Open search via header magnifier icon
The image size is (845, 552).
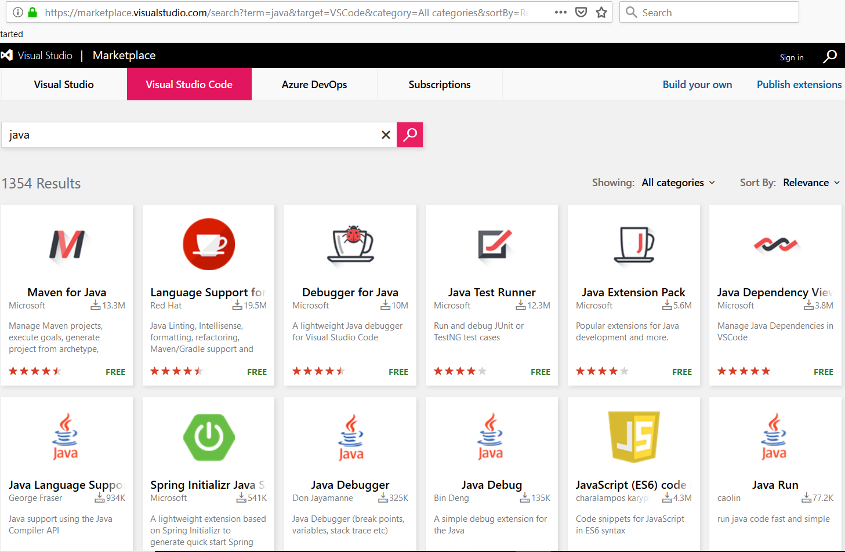pos(830,56)
